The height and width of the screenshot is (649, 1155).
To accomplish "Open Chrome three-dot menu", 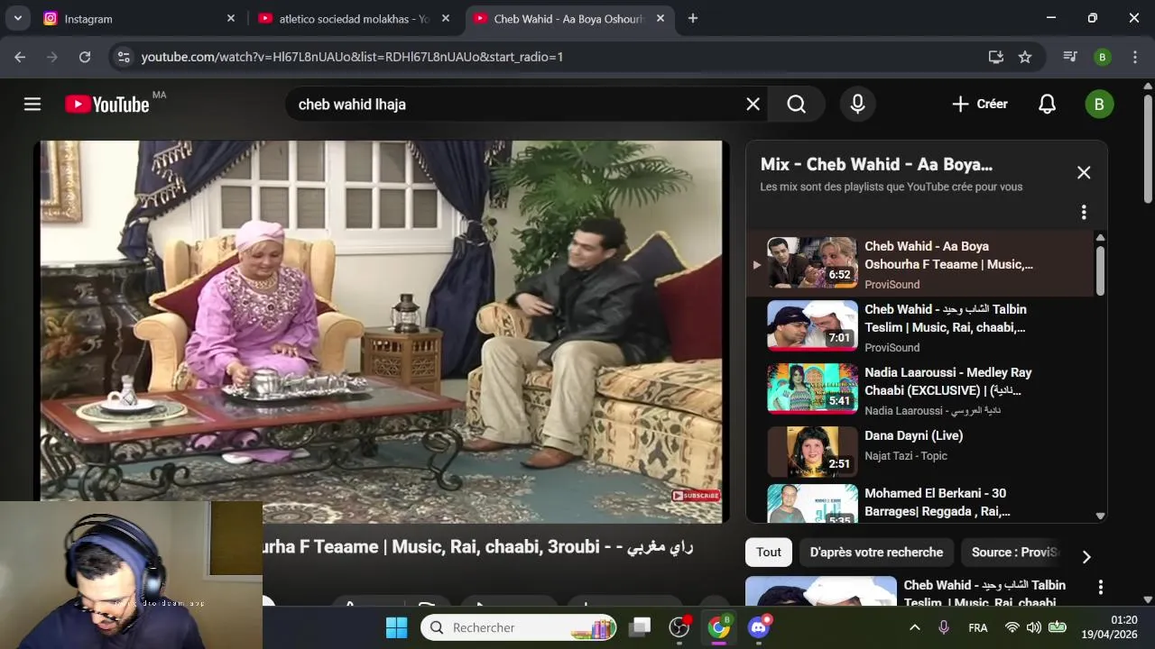I will tap(1134, 57).
